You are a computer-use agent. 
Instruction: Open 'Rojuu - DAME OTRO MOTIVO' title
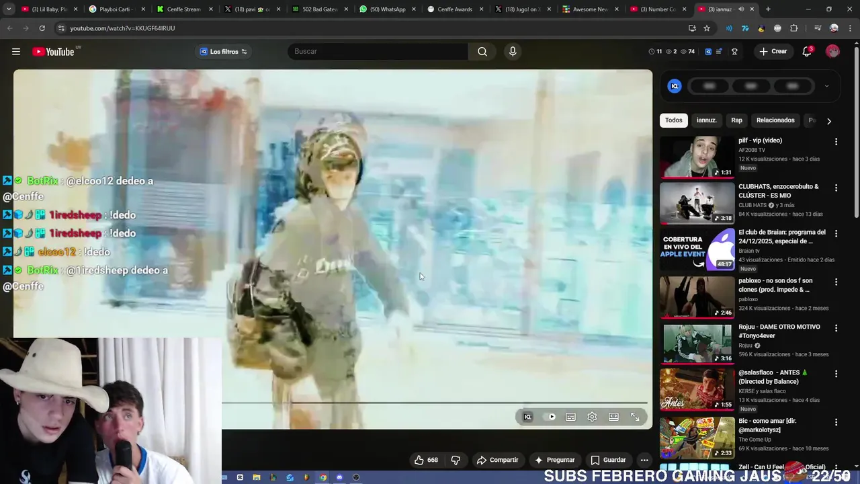(x=779, y=331)
